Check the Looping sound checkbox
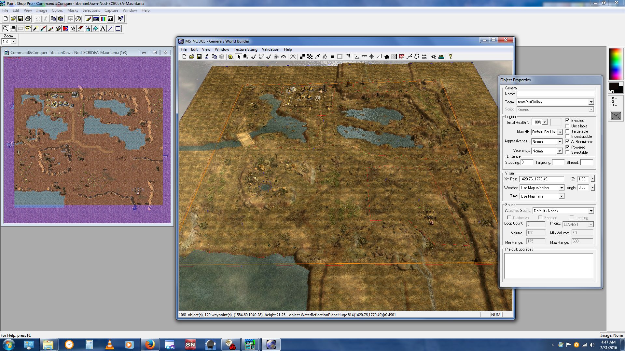Viewport: 625px width, 351px height. click(571, 217)
